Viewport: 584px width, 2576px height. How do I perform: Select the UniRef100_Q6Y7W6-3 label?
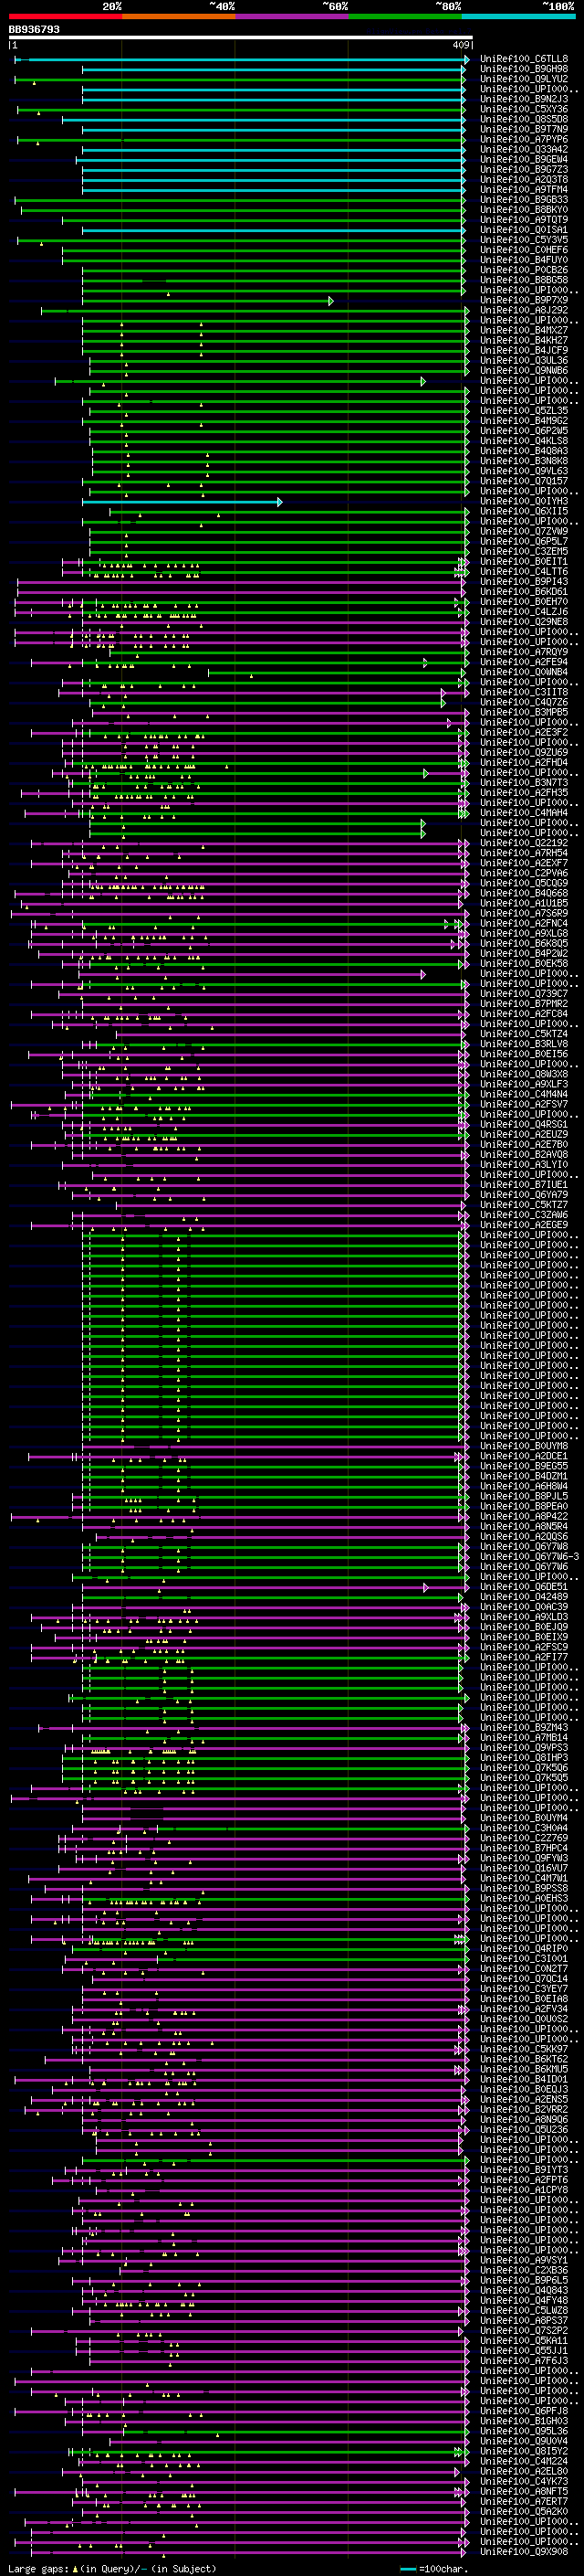(529, 1557)
